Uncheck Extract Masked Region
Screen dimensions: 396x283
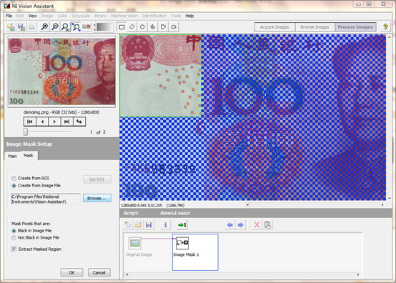pos(14,249)
